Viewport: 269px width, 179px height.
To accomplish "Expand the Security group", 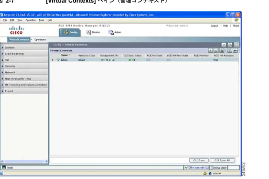I will 24,66.
